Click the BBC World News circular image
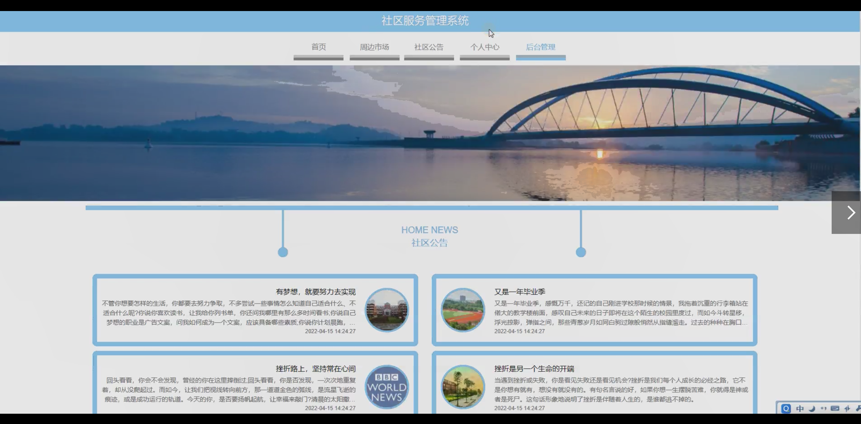Image resolution: width=861 pixels, height=424 pixels. pos(386,387)
